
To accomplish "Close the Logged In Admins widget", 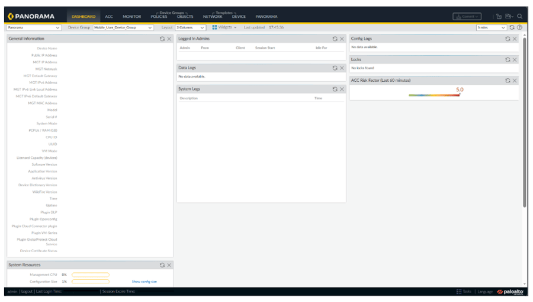I will [x=342, y=39].
